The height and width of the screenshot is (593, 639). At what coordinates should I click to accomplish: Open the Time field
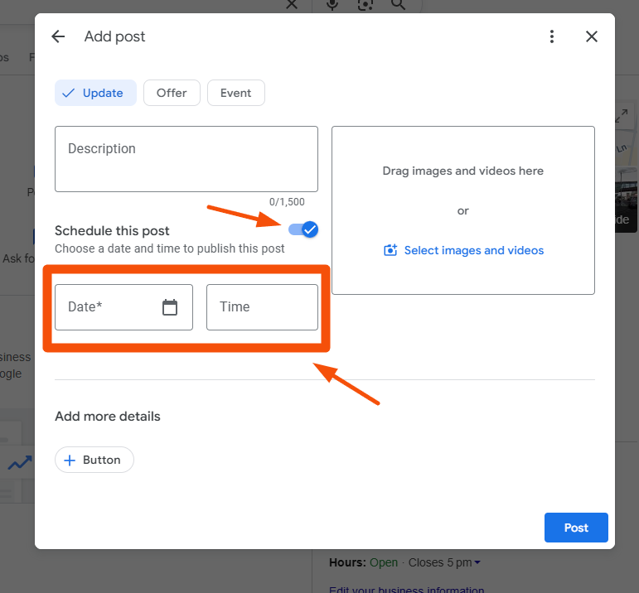tap(262, 307)
